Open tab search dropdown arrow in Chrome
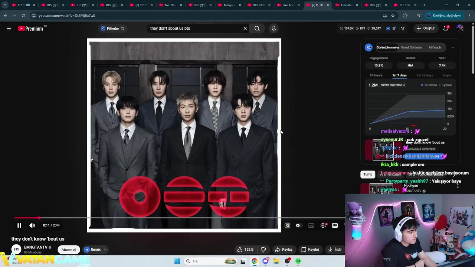Screen dimensions: 475x267 pos(5,5)
